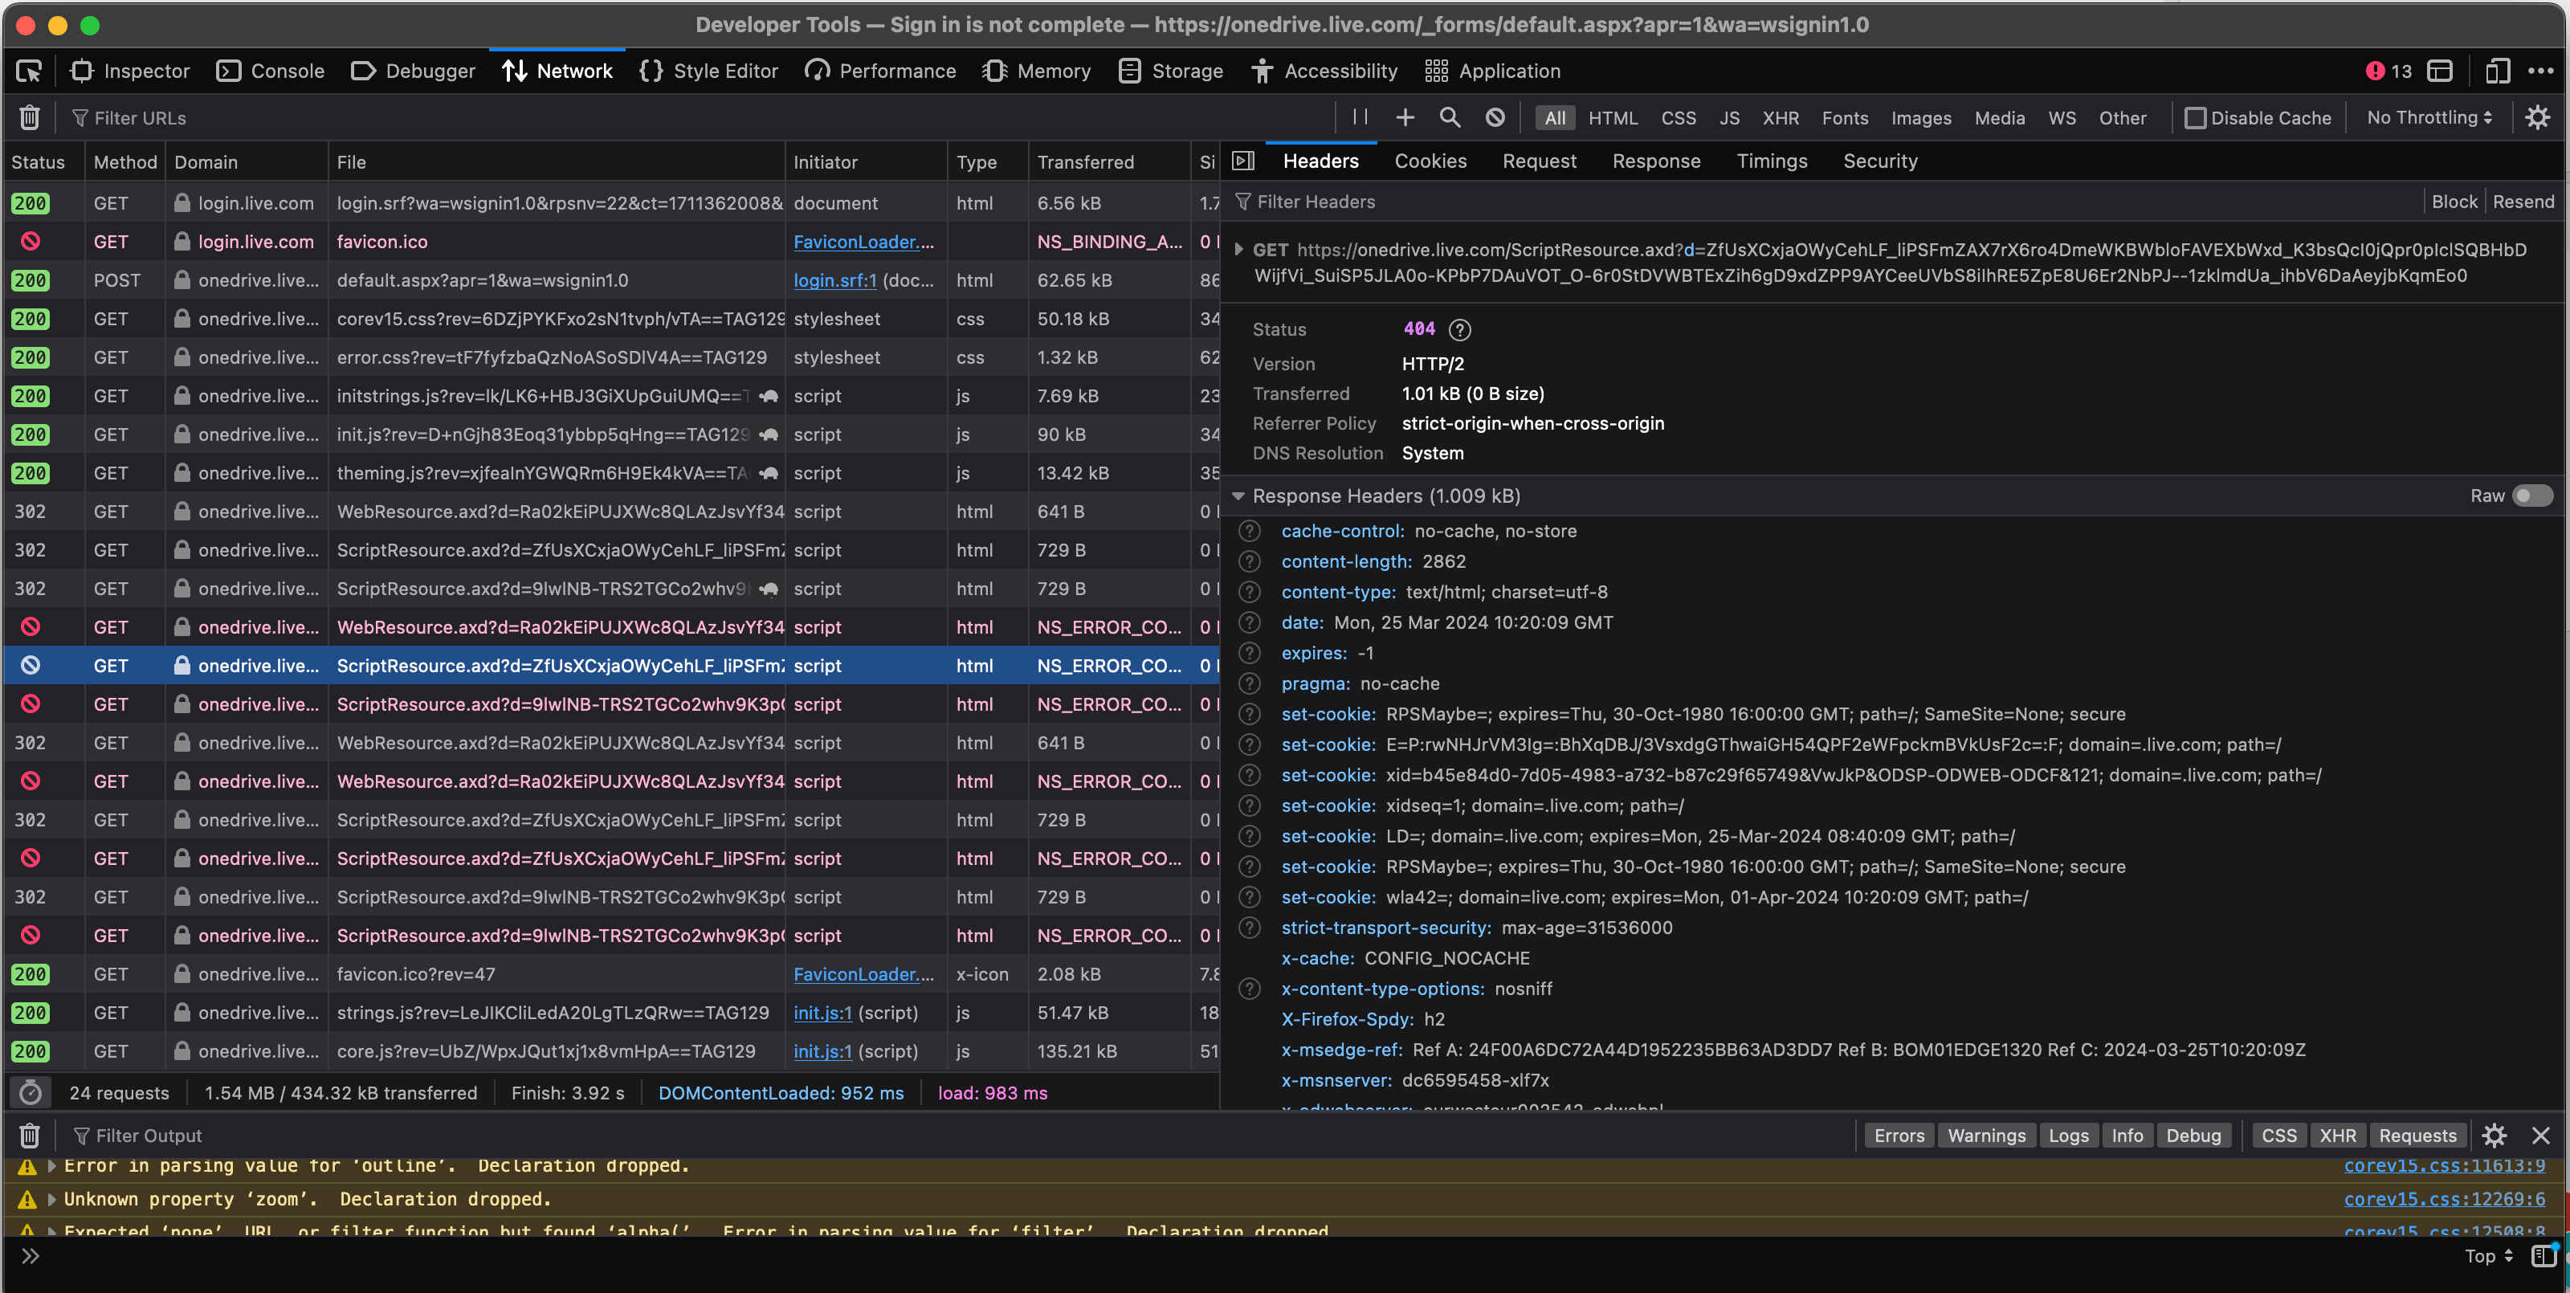Expand the GET request URL details
This screenshot has width=2570, height=1293.
1238,250
